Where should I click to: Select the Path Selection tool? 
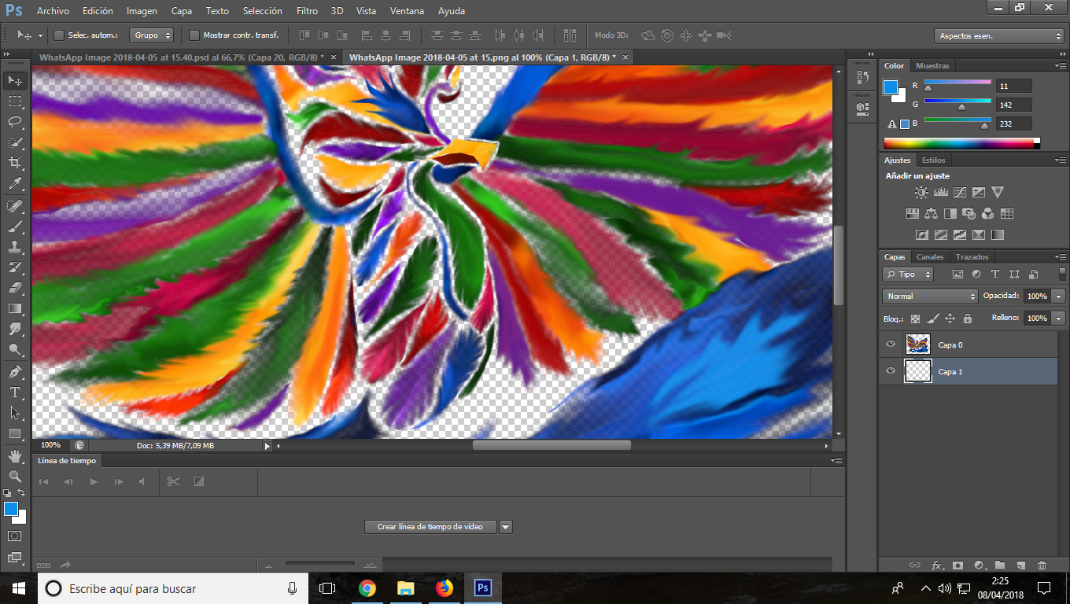pyautogui.click(x=15, y=413)
